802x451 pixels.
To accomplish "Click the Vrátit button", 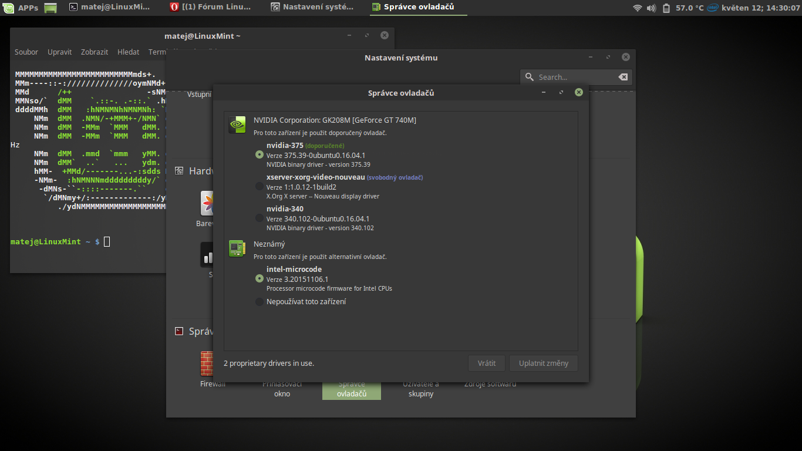I will point(487,363).
